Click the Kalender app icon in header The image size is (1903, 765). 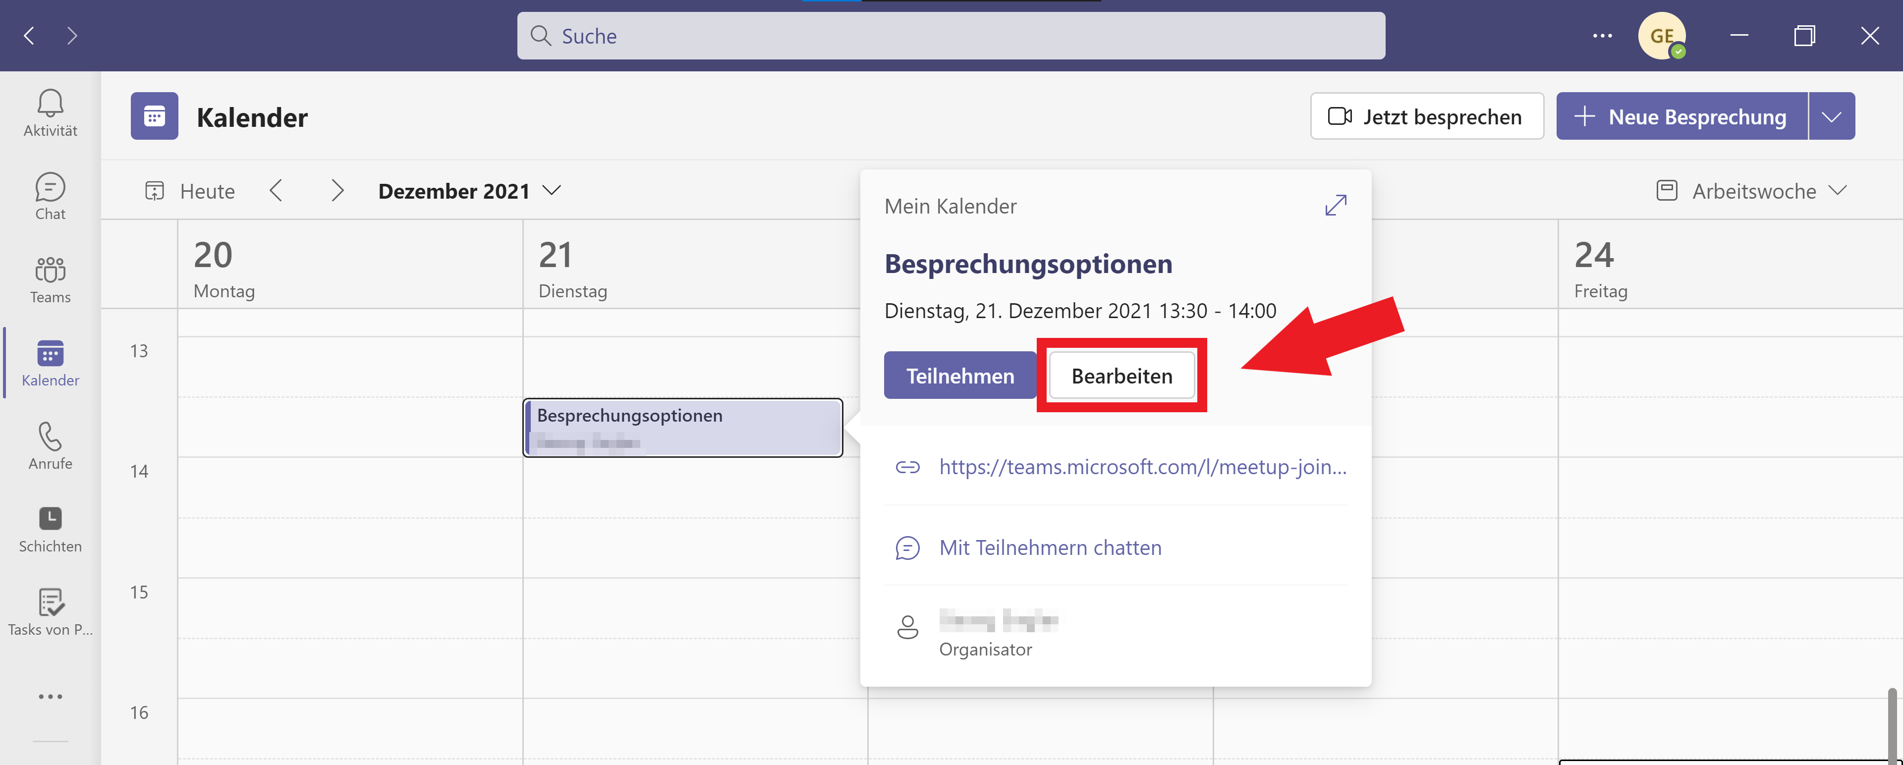(155, 116)
